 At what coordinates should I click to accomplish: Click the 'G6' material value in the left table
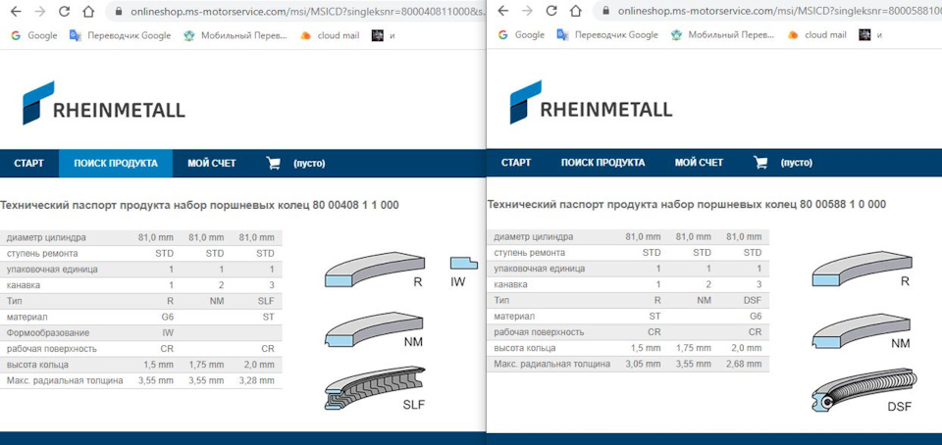pos(167,317)
